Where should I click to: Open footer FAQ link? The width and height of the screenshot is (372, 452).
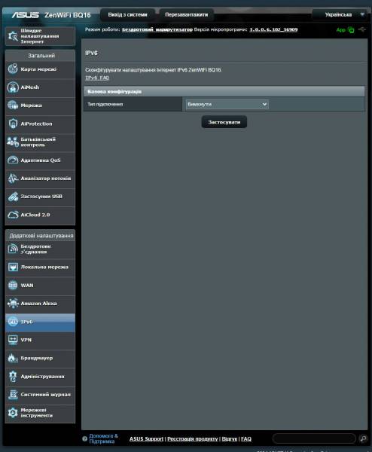pos(246,438)
